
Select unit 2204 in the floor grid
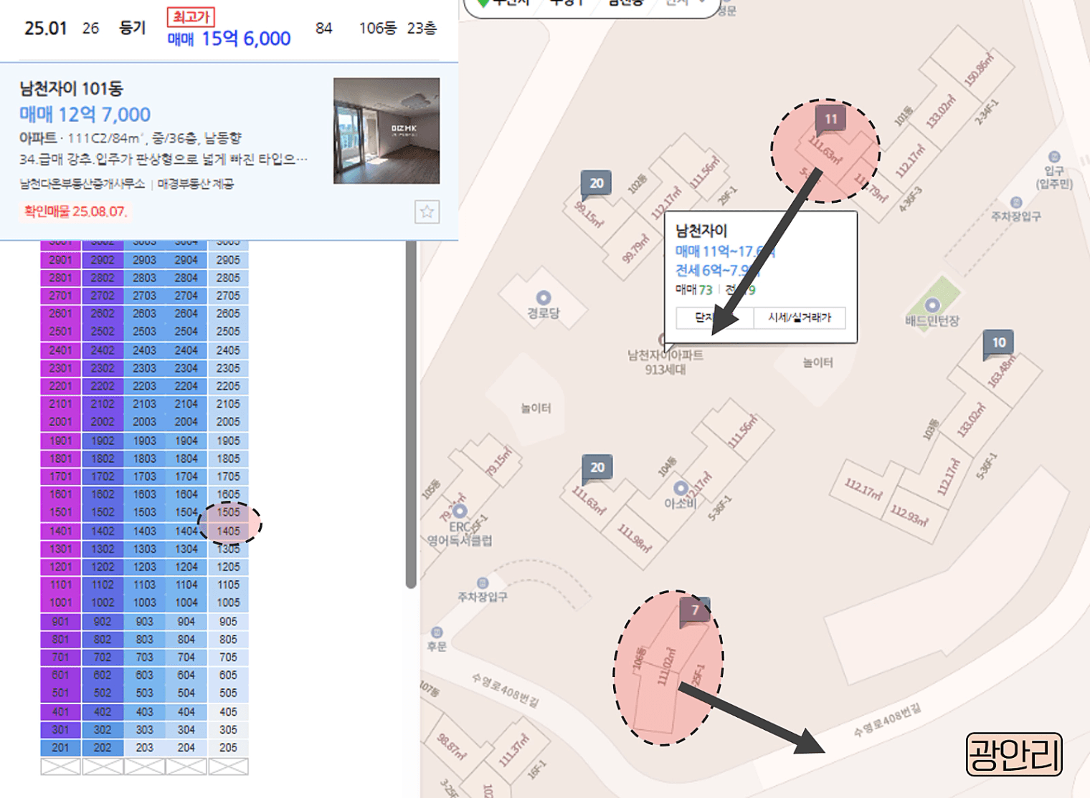186,386
